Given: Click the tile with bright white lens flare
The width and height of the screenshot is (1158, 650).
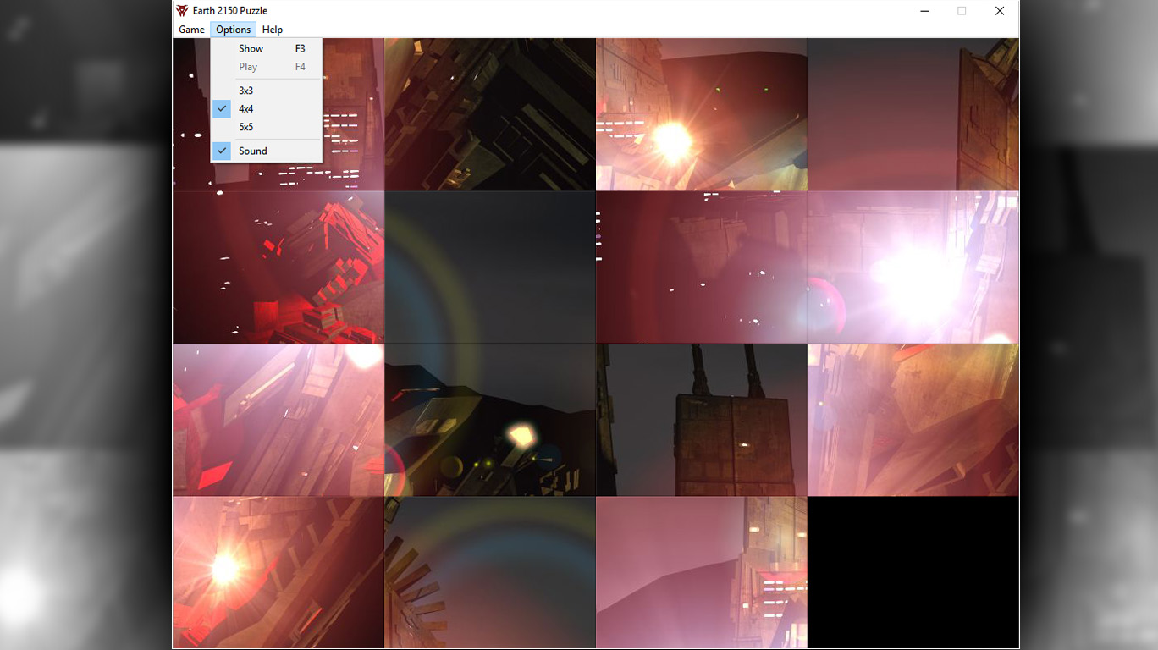Looking at the screenshot, I should click(x=913, y=266).
